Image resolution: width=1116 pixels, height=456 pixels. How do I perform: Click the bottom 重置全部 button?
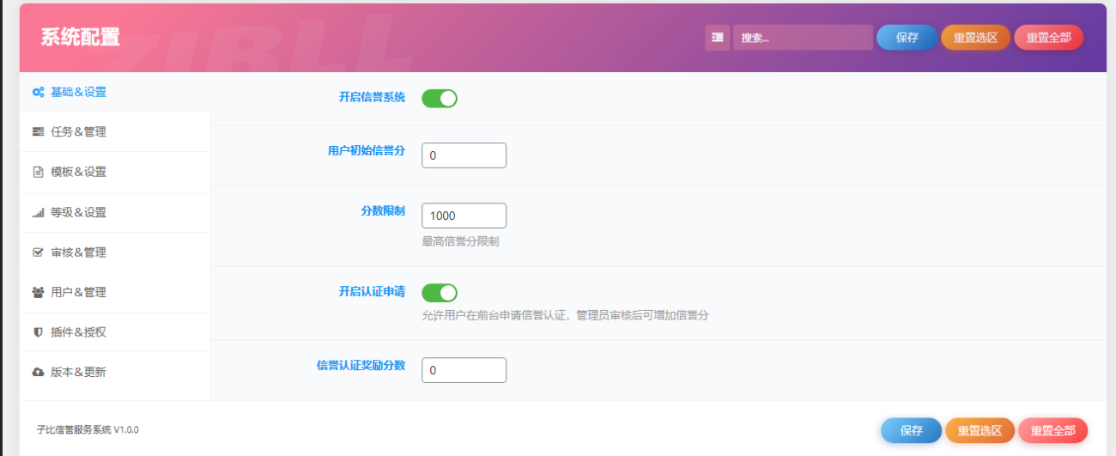pyautogui.click(x=1052, y=430)
